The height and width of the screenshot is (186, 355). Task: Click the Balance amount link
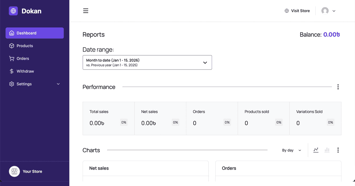click(332, 35)
